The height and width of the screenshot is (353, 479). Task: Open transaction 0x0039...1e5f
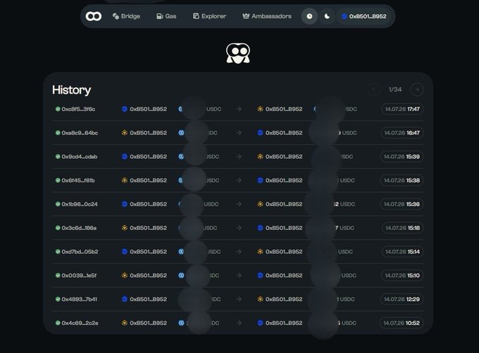coord(79,276)
